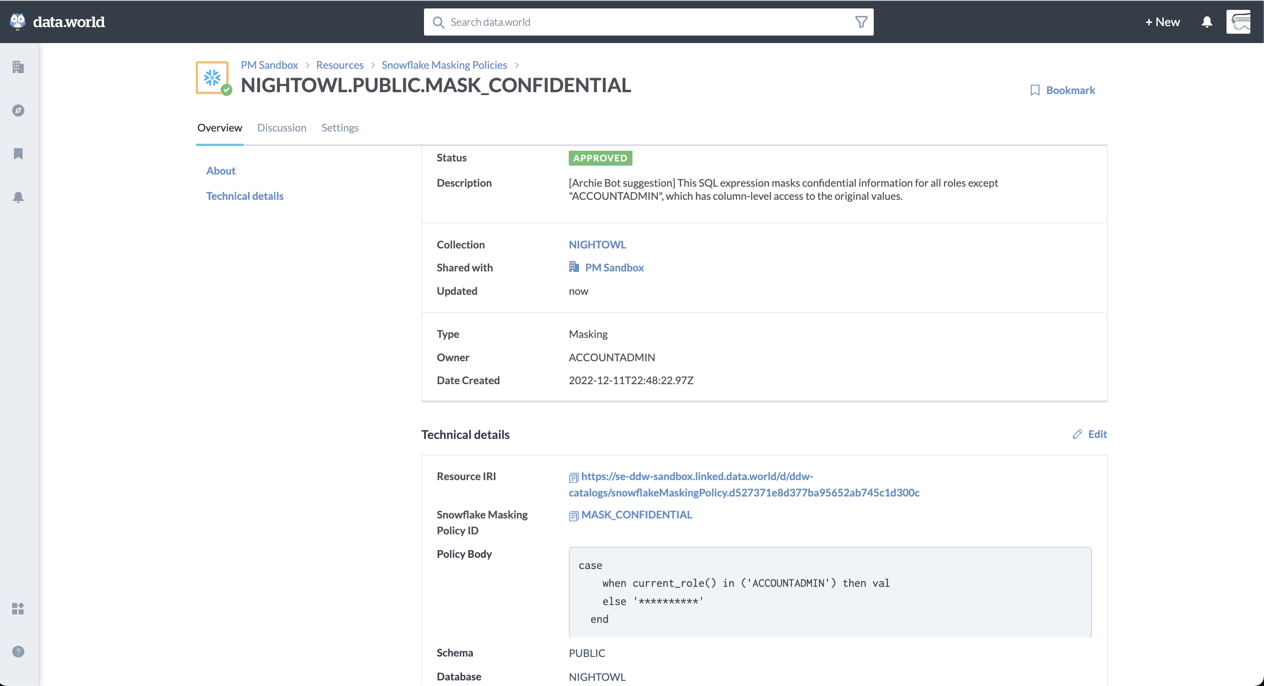
Task: Click the Resource IRI copy icon
Action: [x=573, y=477]
